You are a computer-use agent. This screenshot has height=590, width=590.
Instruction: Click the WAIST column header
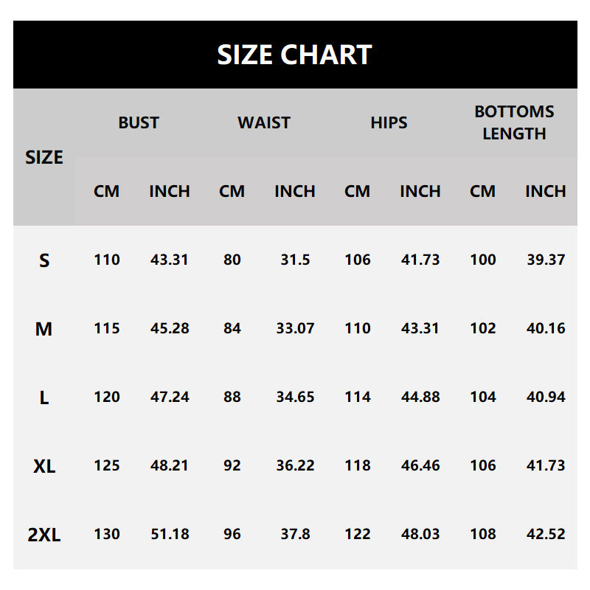coord(264,122)
